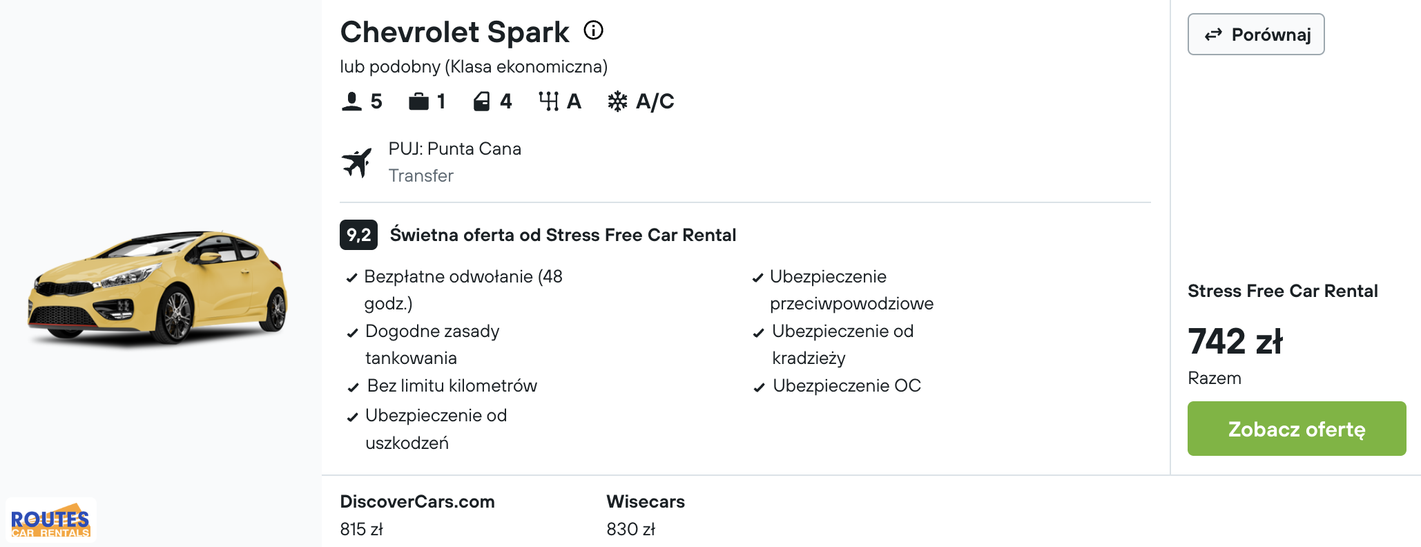The width and height of the screenshot is (1421, 547).
Task: Click the luggage bag icon
Action: coord(418,102)
